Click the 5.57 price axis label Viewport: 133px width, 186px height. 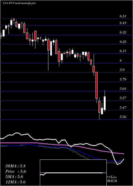click(123, 98)
